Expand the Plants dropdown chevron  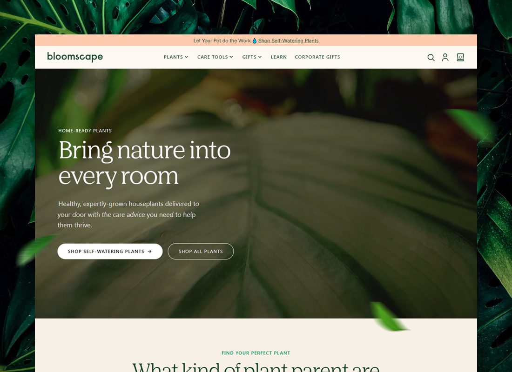[187, 57]
